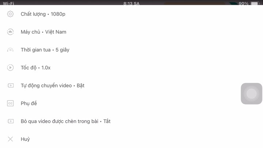
Task: Tap the Huỷ cancel button
Action: pos(131,139)
